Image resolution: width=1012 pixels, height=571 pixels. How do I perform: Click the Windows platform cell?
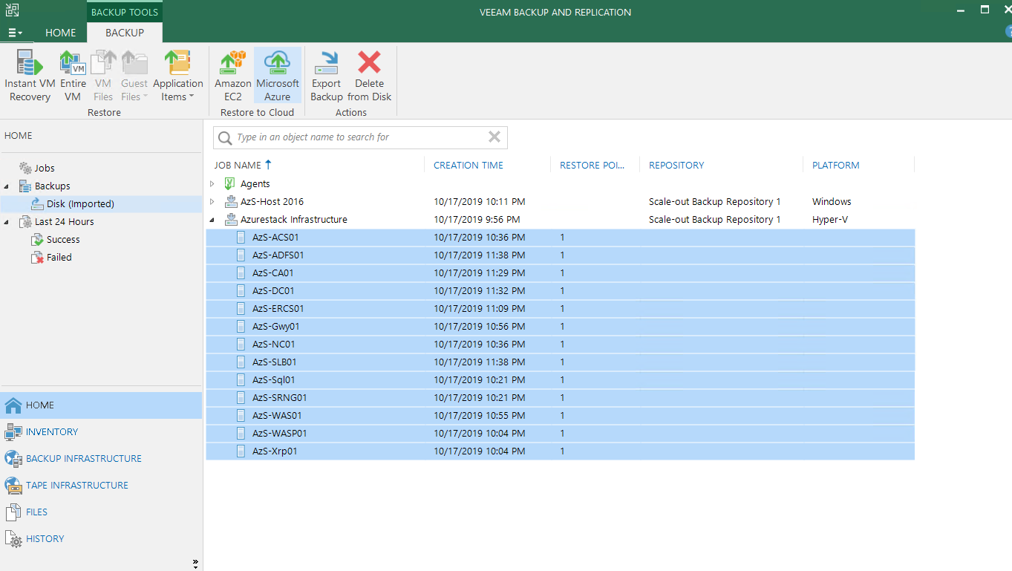(x=832, y=202)
